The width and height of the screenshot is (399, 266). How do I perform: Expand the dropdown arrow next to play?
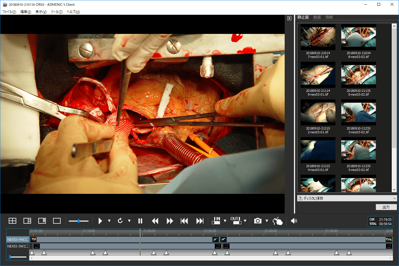(x=109, y=221)
